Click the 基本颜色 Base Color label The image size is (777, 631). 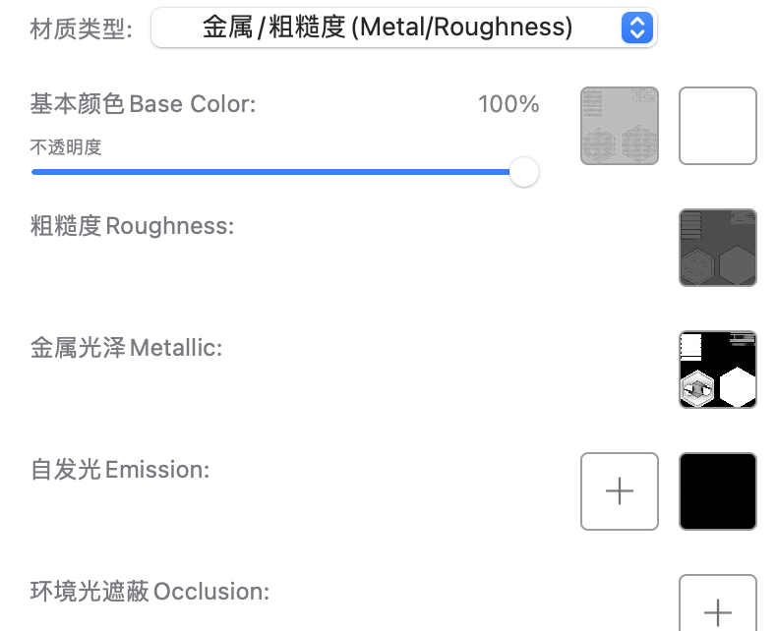point(143,104)
